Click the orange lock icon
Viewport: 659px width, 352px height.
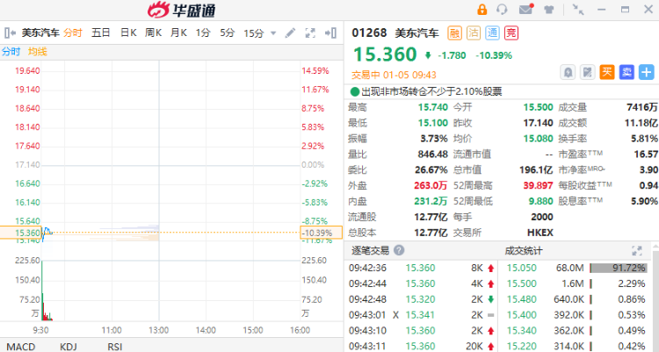(x=482, y=10)
